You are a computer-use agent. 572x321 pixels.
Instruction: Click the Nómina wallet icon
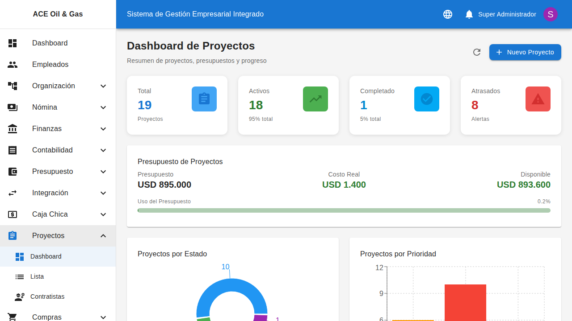13,107
